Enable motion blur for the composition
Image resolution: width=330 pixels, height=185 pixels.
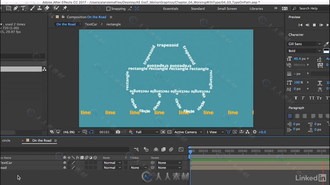(x=171, y=149)
